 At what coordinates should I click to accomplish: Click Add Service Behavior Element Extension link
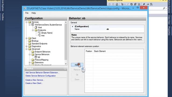42,72
